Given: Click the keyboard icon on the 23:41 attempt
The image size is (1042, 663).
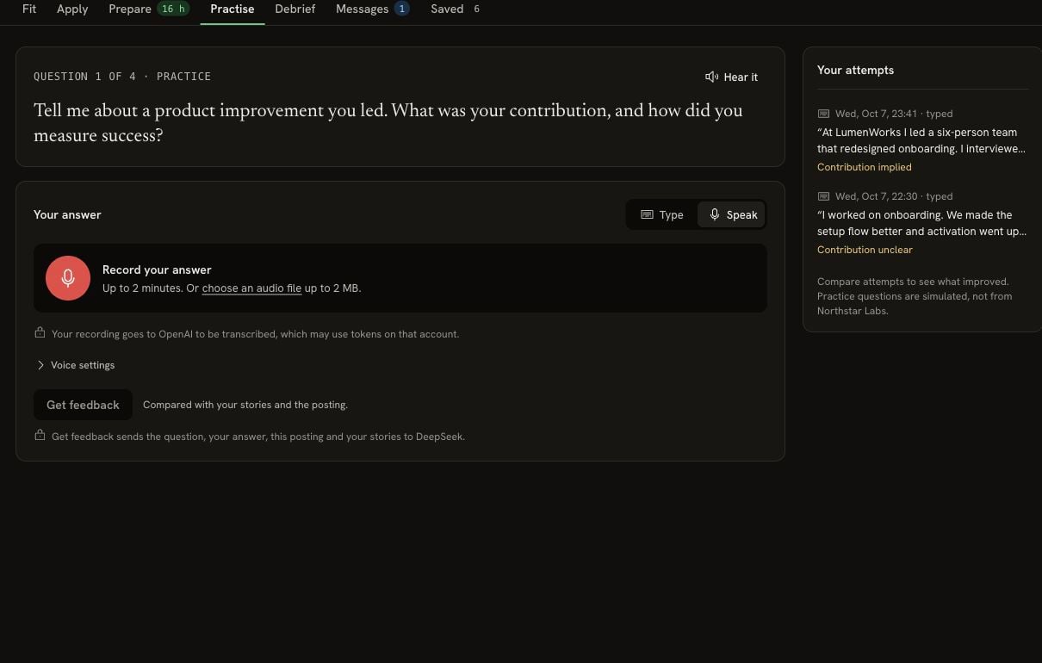Looking at the screenshot, I should pyautogui.click(x=823, y=114).
